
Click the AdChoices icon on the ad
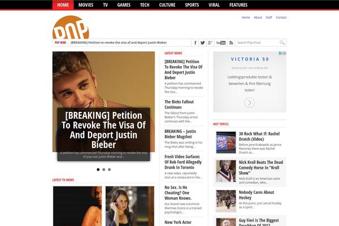point(280,53)
